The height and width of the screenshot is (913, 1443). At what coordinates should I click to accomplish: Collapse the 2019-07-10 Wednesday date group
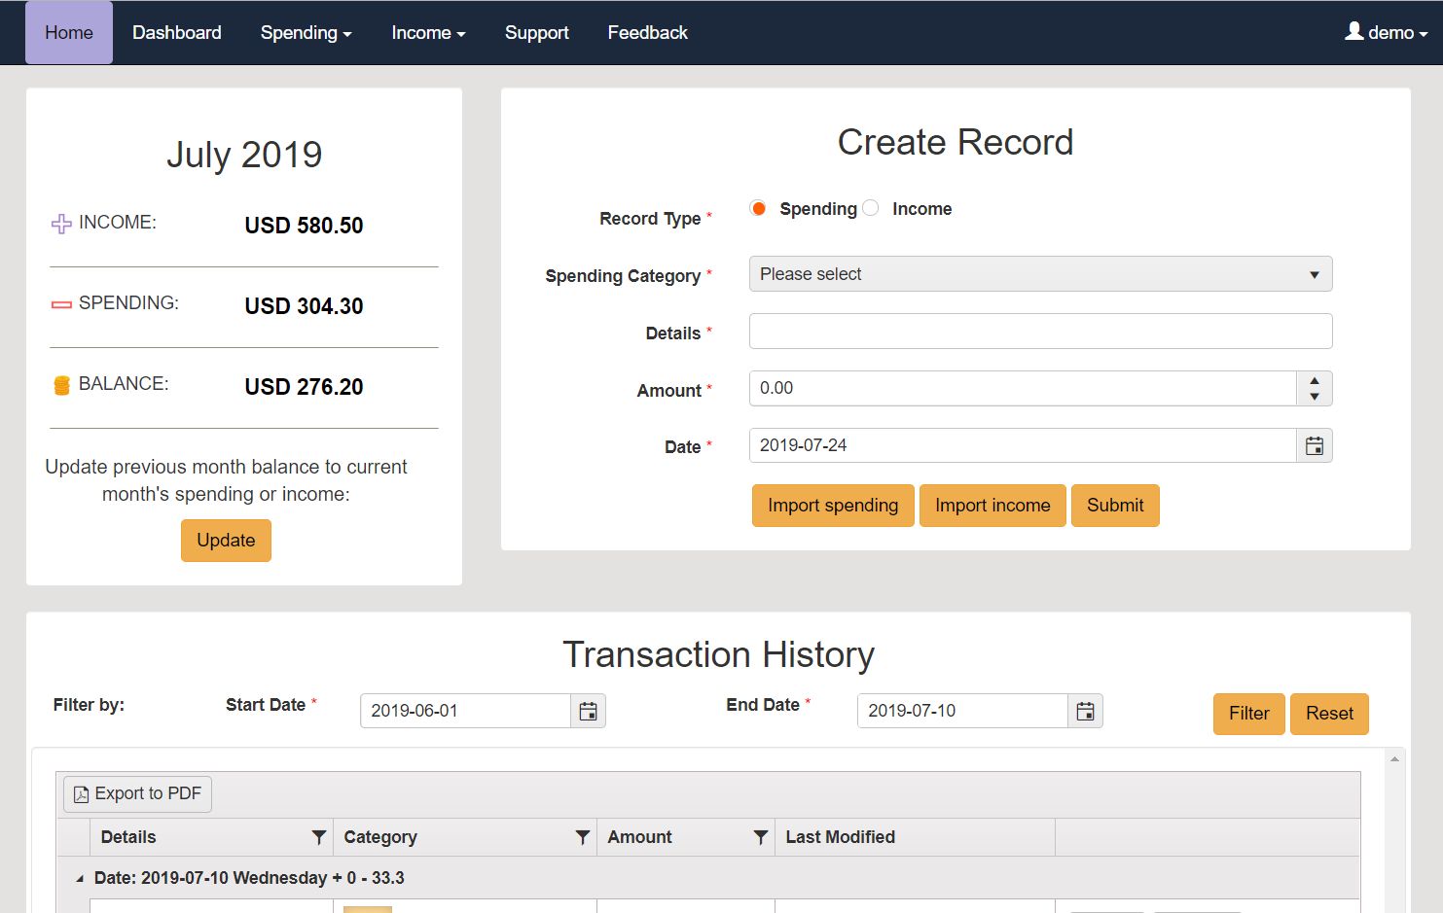pyautogui.click(x=80, y=879)
